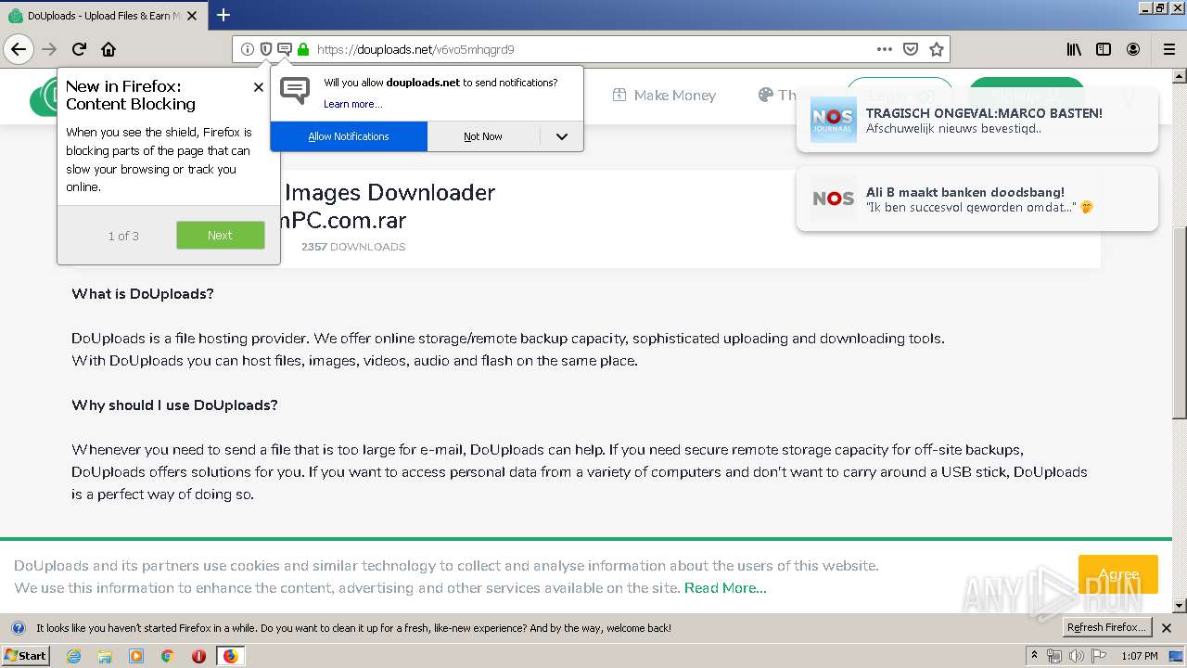This screenshot has width=1187, height=668.
Task: Open Windows Explorer folder taskbar icon
Action: click(105, 656)
